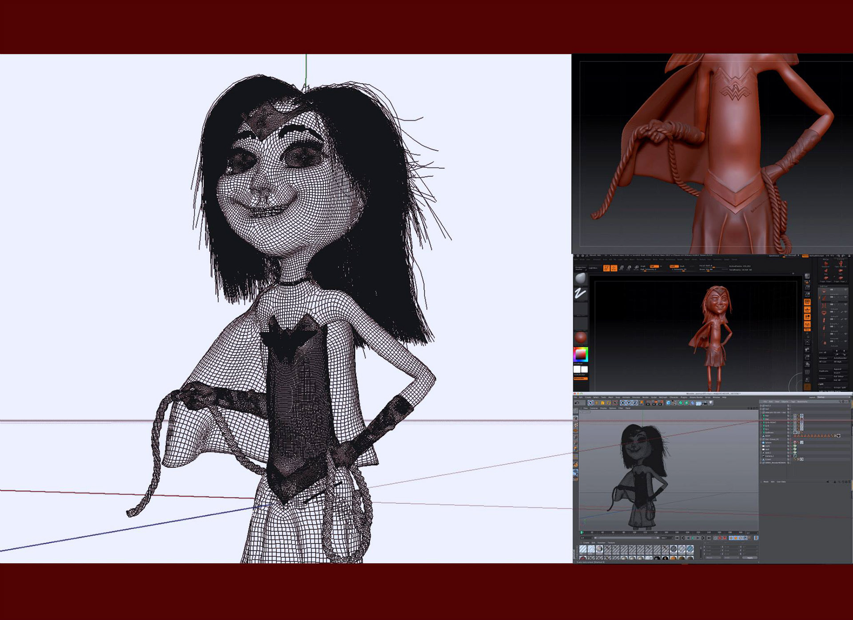The width and height of the screenshot is (853, 620).
Task: Open the MoGraph menu in Cinema 4D
Action: point(663,397)
